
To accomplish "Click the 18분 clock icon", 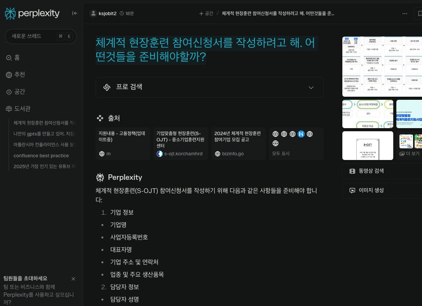I will (122, 14).
